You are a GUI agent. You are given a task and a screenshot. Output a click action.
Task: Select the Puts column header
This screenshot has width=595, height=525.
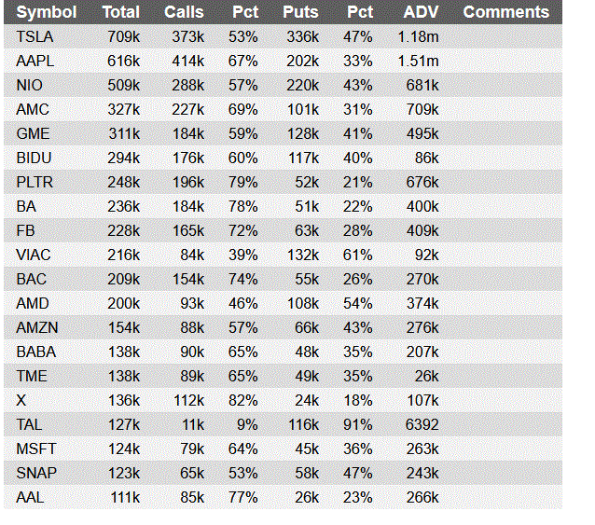300,12
